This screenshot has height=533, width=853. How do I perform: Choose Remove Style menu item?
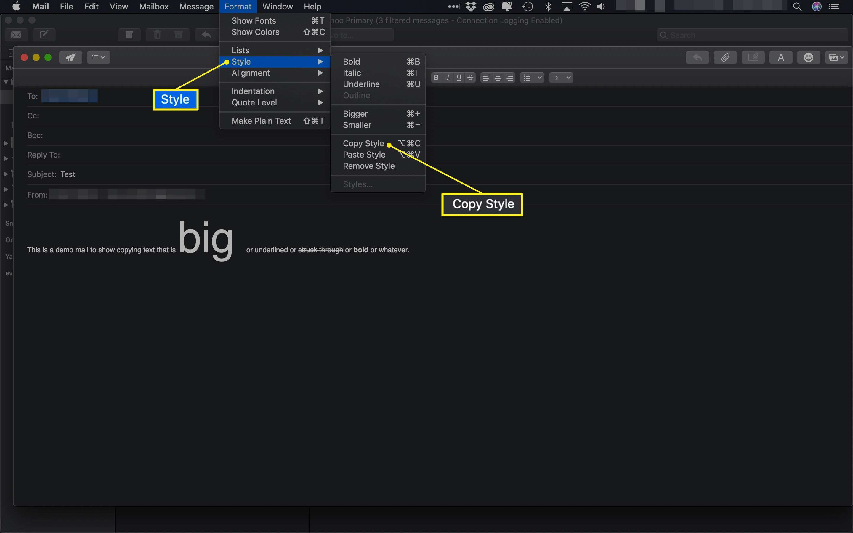point(378,166)
